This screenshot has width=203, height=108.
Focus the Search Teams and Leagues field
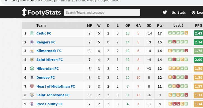click(x=102, y=13)
